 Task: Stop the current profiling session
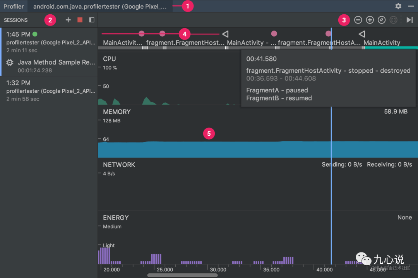tap(80, 20)
